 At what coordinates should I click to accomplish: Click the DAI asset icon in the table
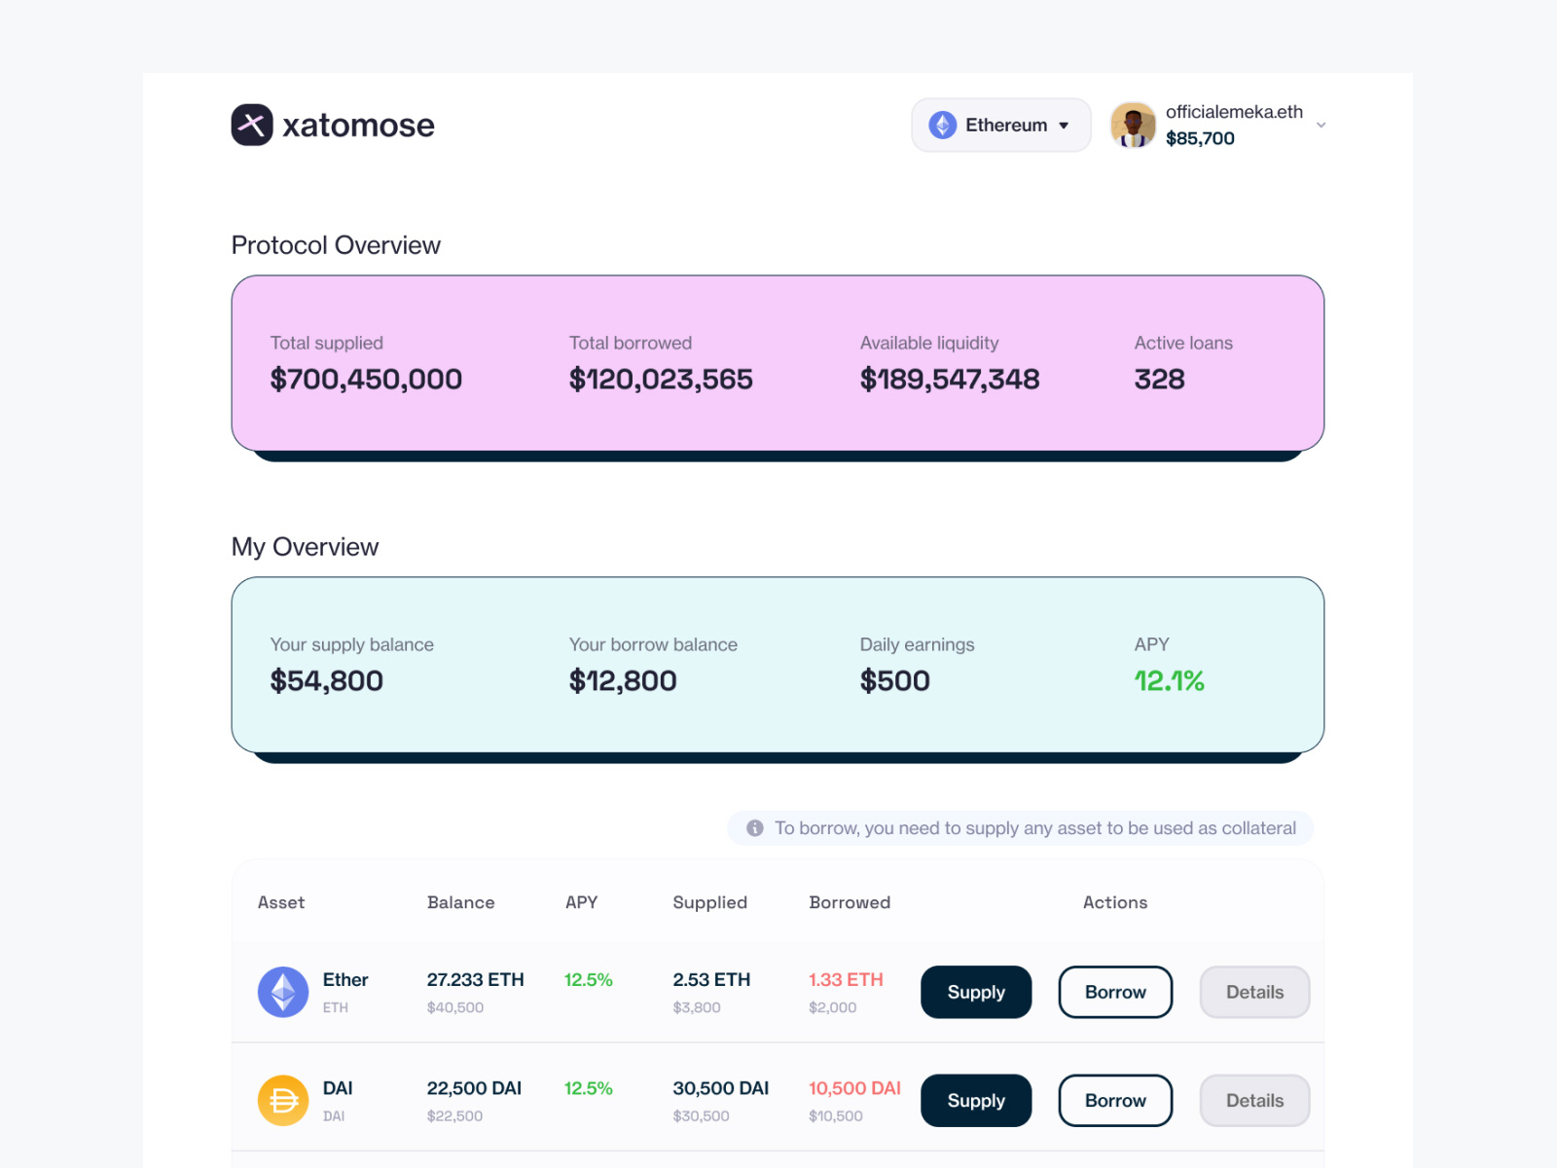point(282,1101)
